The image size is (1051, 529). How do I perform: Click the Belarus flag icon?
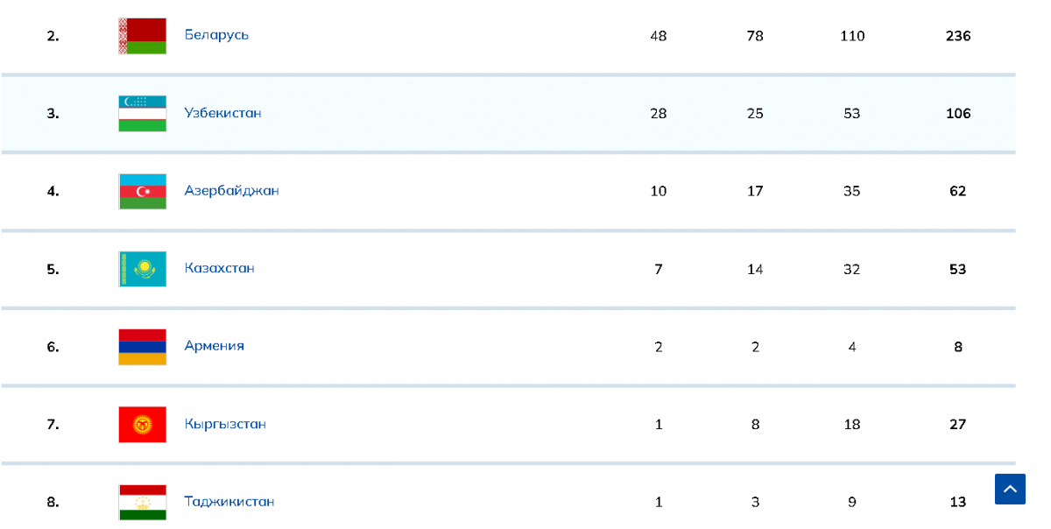tap(142, 36)
